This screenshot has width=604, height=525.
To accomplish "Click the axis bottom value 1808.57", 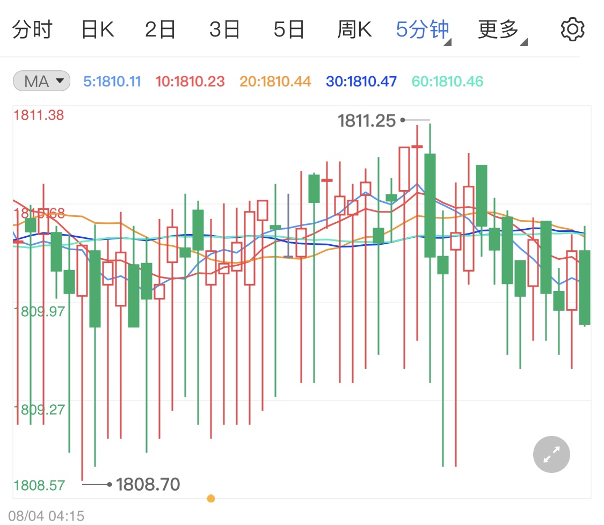I will [39, 485].
